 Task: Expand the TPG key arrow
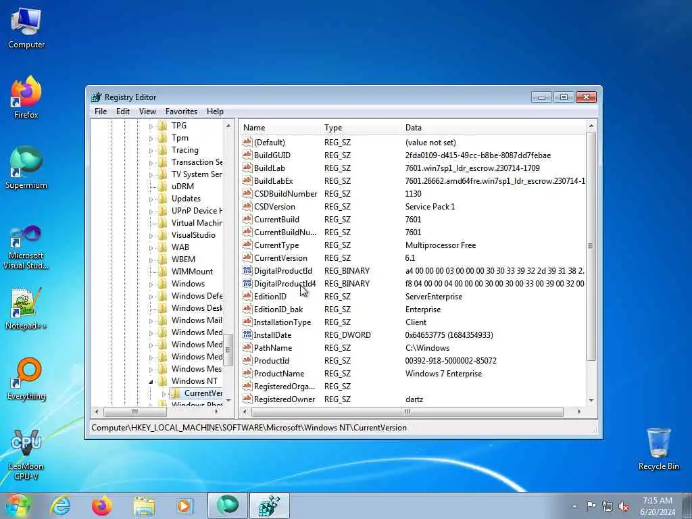[x=151, y=126]
